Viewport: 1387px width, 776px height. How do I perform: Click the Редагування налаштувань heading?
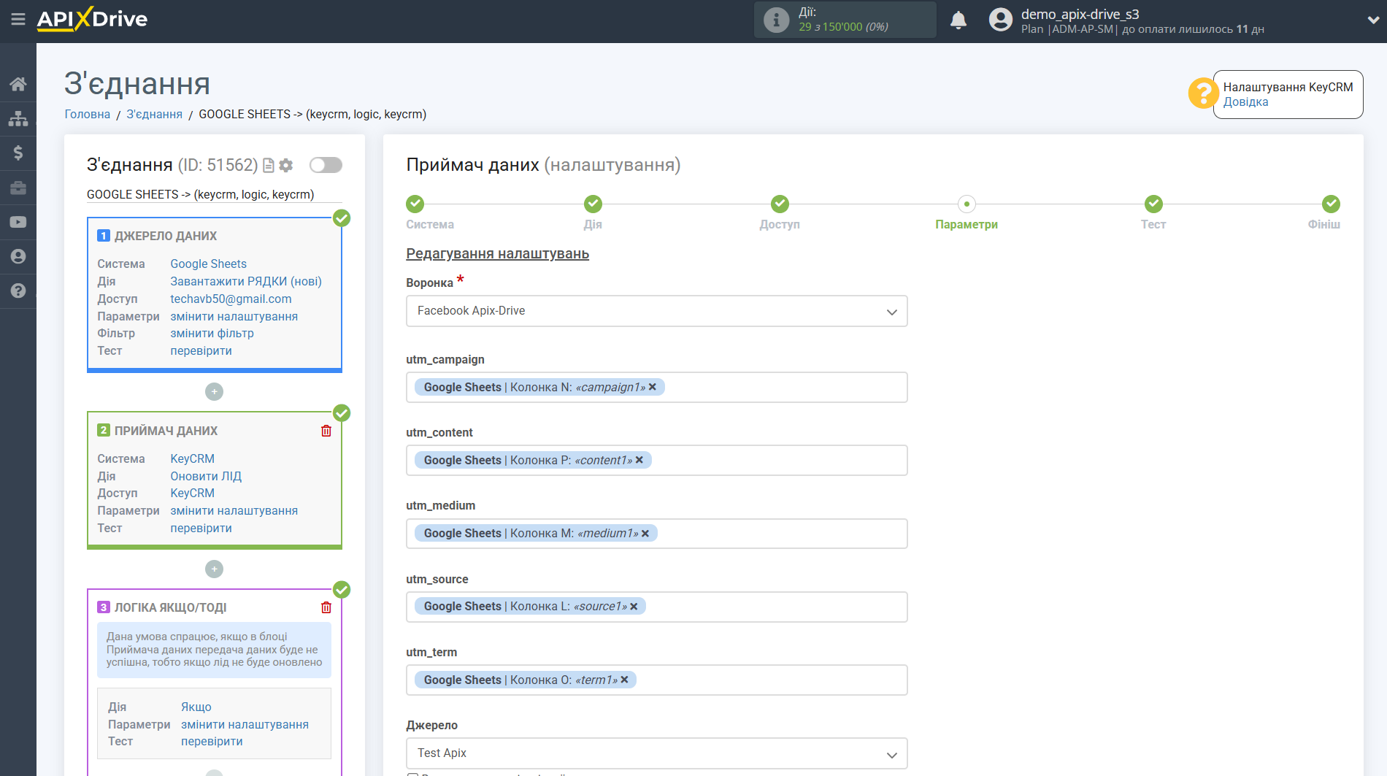[497, 253]
